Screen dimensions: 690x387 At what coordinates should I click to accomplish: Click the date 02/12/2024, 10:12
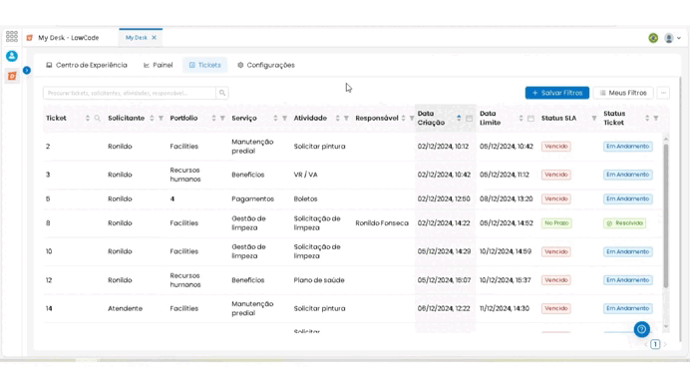443,147
